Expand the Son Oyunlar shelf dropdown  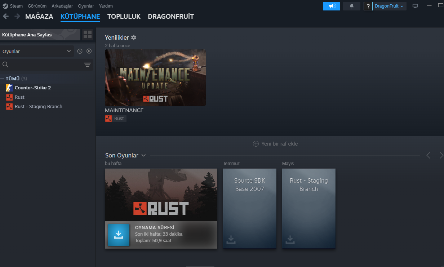pyautogui.click(x=143, y=155)
